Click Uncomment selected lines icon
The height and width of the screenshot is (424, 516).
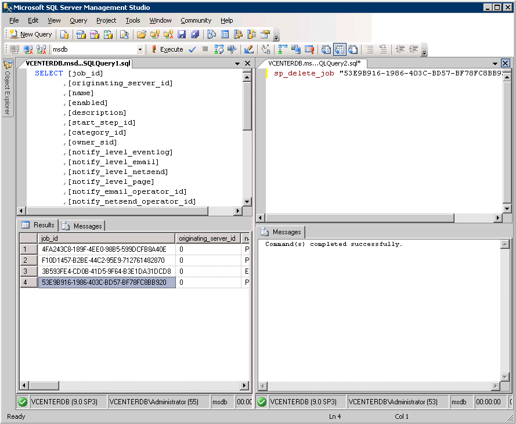coord(383,49)
